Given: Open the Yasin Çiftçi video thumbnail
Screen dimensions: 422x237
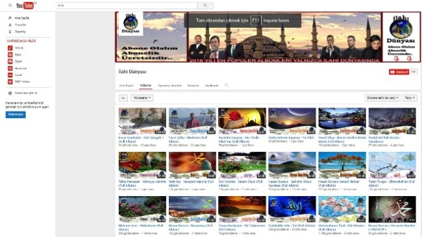Looking at the screenshot, I should (192, 121).
